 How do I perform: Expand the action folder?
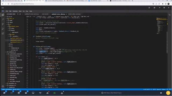13,29
